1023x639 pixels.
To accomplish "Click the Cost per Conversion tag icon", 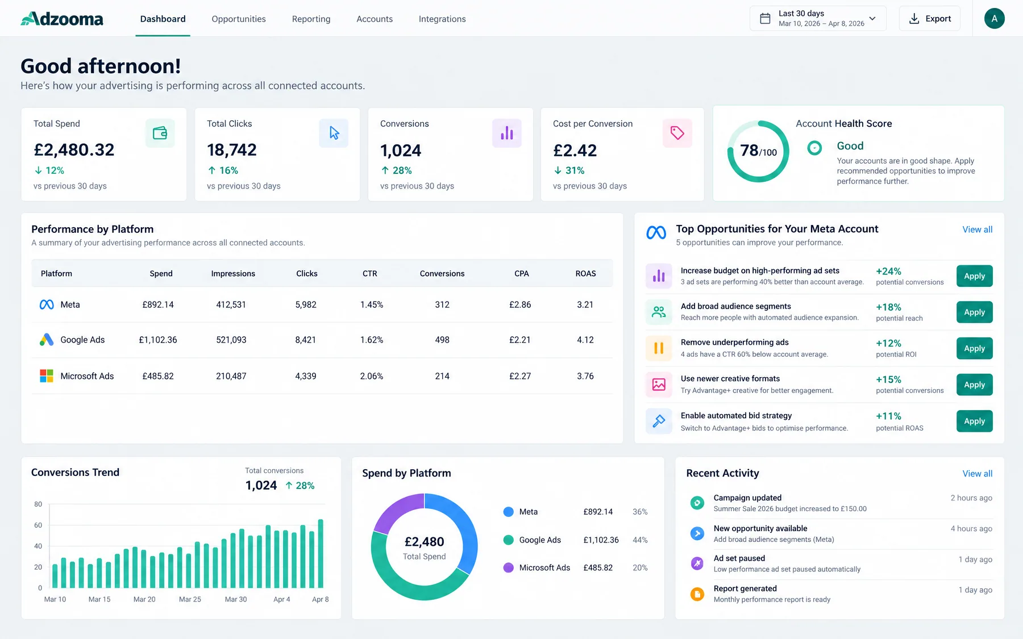I will pos(677,133).
